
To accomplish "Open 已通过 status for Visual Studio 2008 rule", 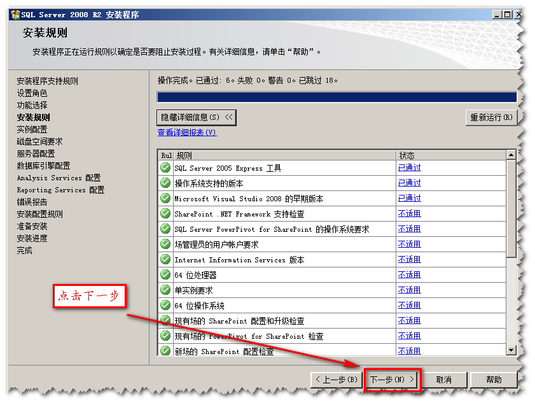I will tap(410, 199).
